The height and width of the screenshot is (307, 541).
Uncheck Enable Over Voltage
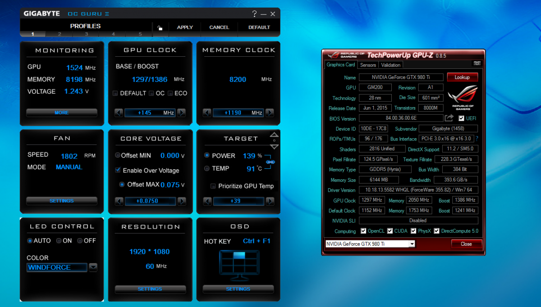(x=118, y=170)
